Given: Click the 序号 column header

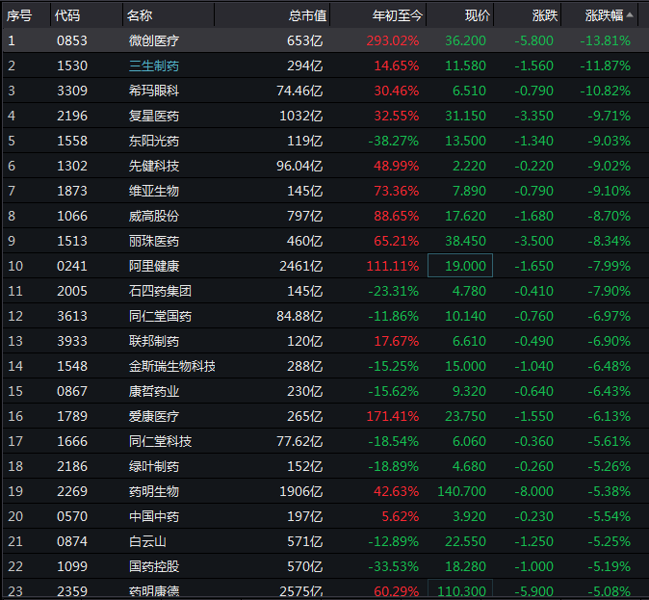Looking at the screenshot, I should pos(19,15).
